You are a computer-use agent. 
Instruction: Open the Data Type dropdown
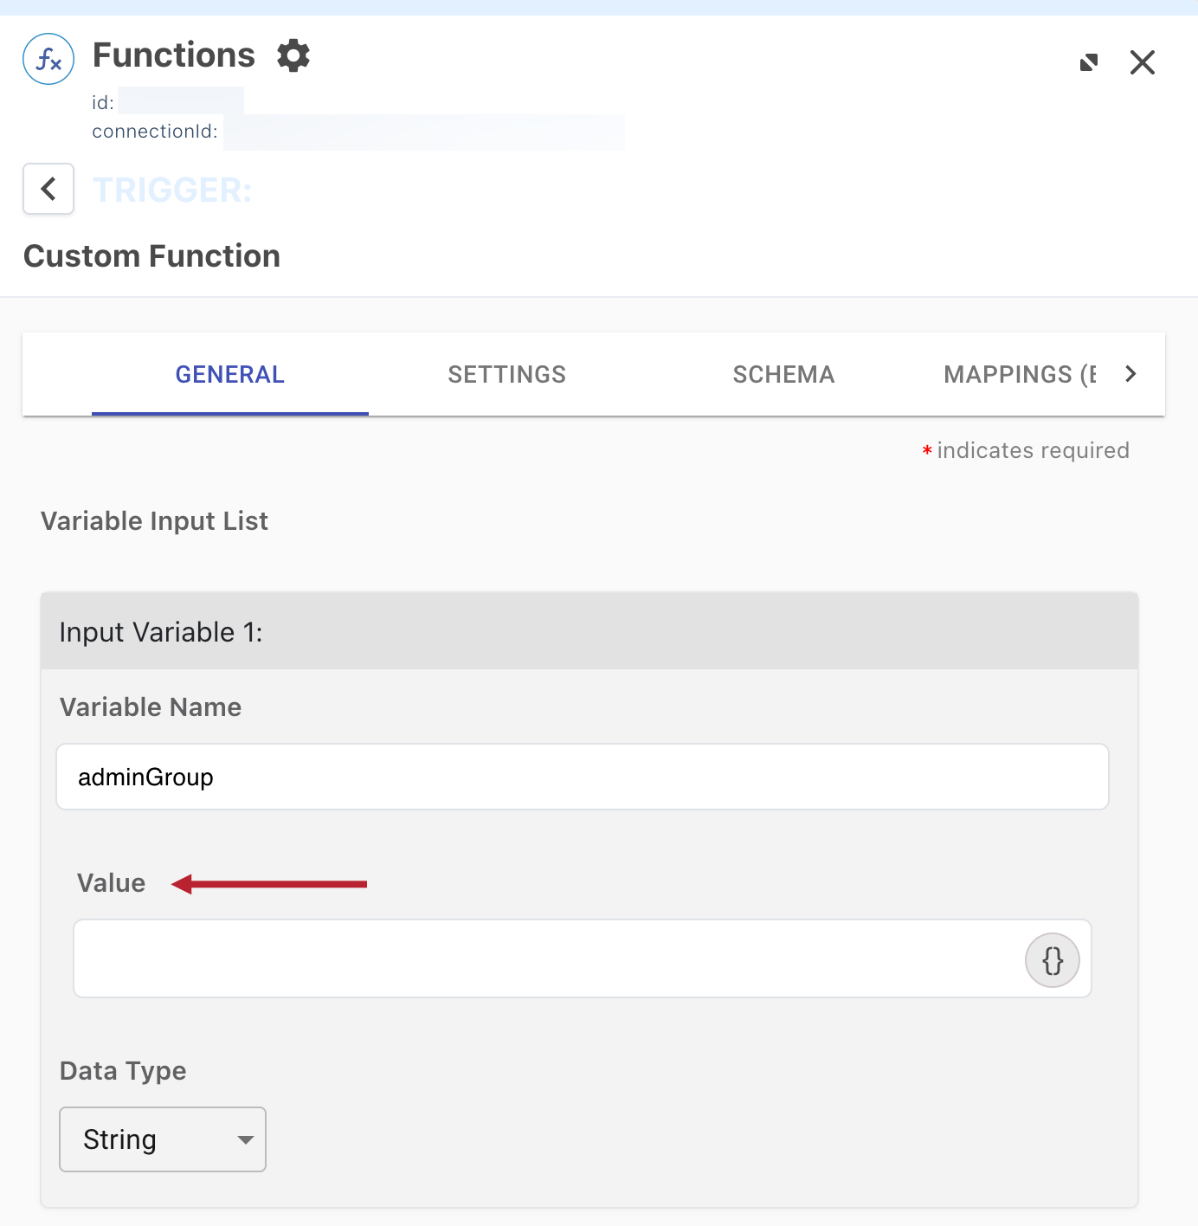pyautogui.click(x=162, y=1139)
